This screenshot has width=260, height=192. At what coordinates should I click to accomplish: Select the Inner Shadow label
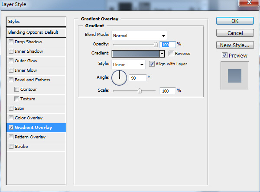pyautogui.click(x=29, y=51)
